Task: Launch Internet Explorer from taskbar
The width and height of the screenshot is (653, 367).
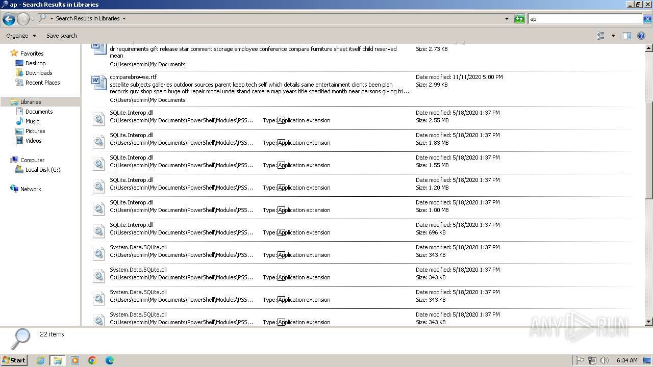Action: pos(40,360)
